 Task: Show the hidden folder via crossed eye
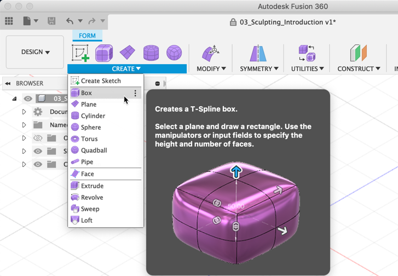pyautogui.click(x=38, y=138)
